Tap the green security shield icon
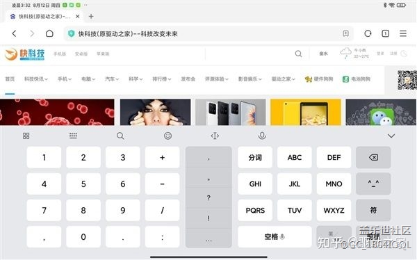417x260 pixels. point(71,33)
